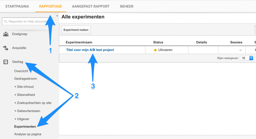Select Experimenten in the sidebar
This screenshot has height=139, width=256.
(25, 127)
